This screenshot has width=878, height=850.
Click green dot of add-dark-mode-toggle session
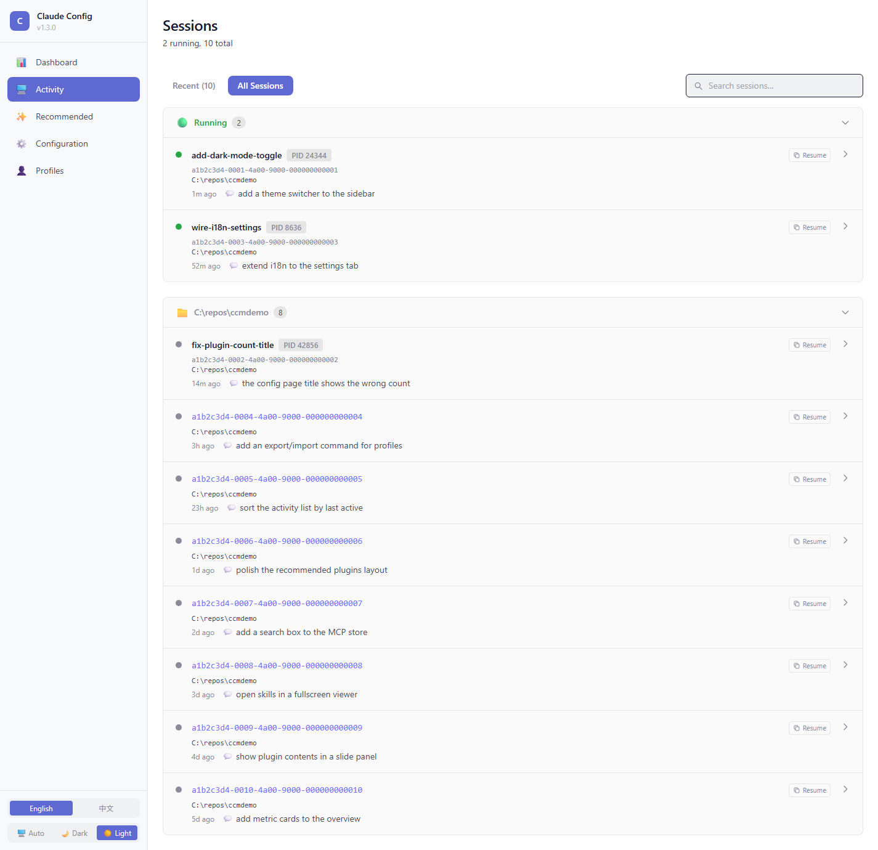(179, 155)
